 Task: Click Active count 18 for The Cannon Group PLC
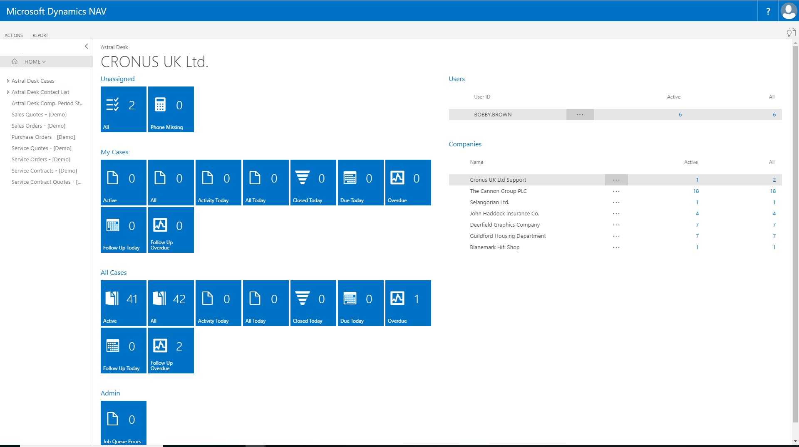point(696,191)
